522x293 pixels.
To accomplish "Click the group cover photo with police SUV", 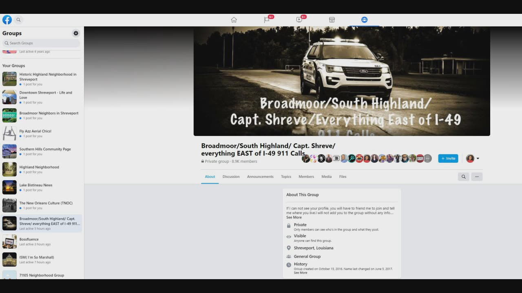I will click(342, 81).
